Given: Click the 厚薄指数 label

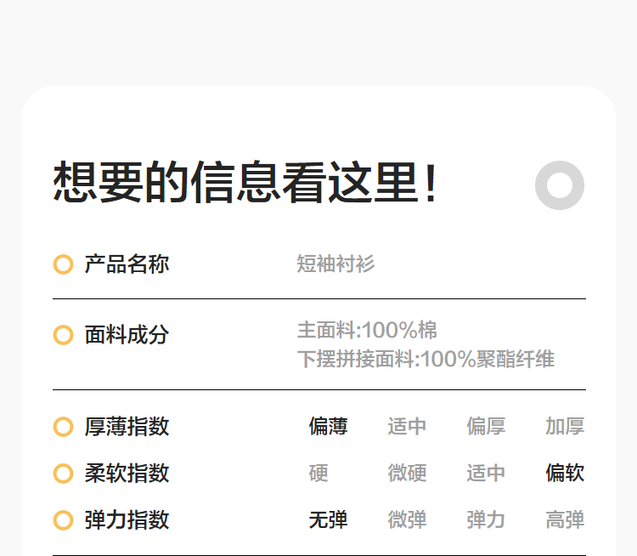Looking at the screenshot, I should [127, 427].
